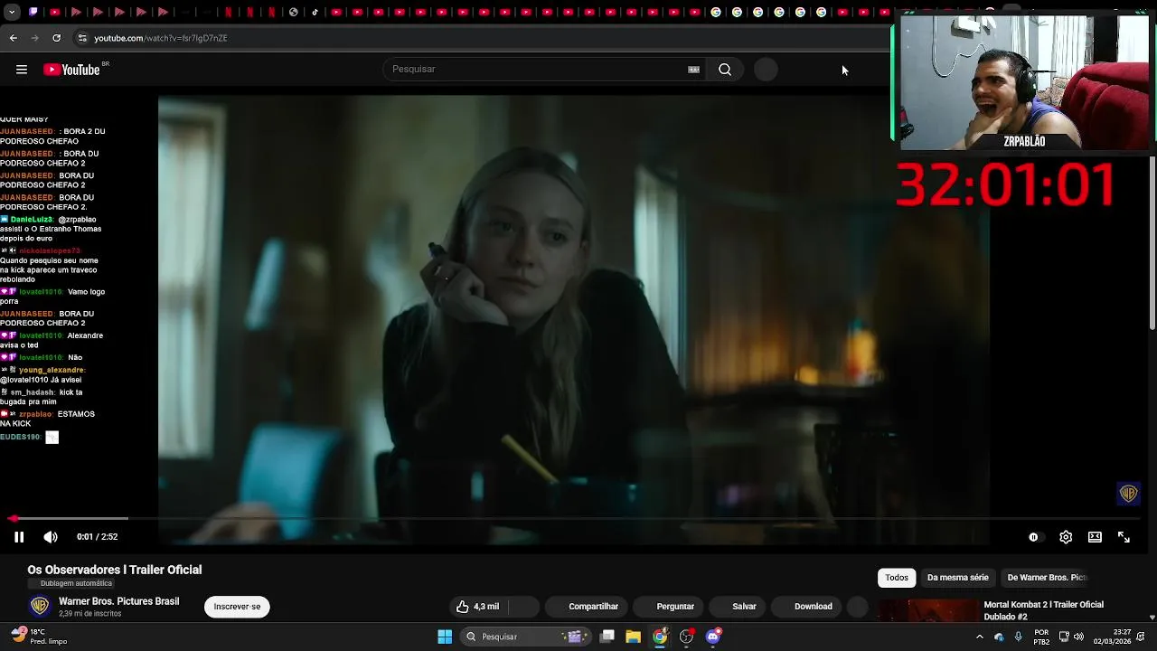Click the Dublagem automática label
The width and height of the screenshot is (1157, 651).
(71, 584)
